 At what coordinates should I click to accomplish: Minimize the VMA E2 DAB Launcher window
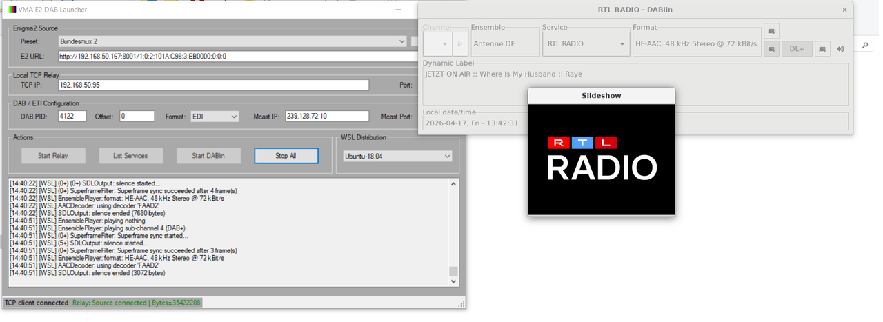[397, 10]
